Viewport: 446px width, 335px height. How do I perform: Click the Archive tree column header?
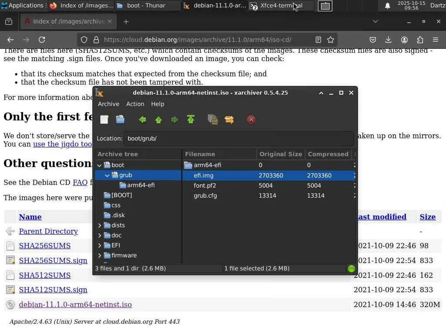point(138,154)
